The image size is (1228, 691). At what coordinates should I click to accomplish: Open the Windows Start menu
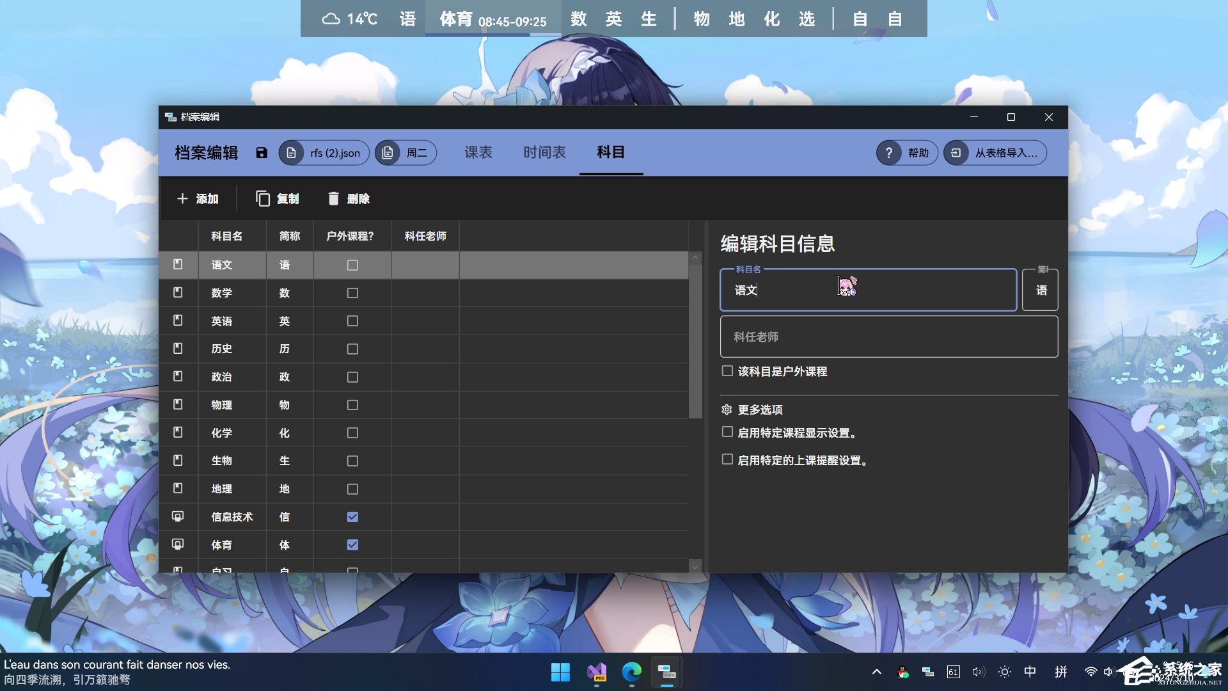point(560,672)
